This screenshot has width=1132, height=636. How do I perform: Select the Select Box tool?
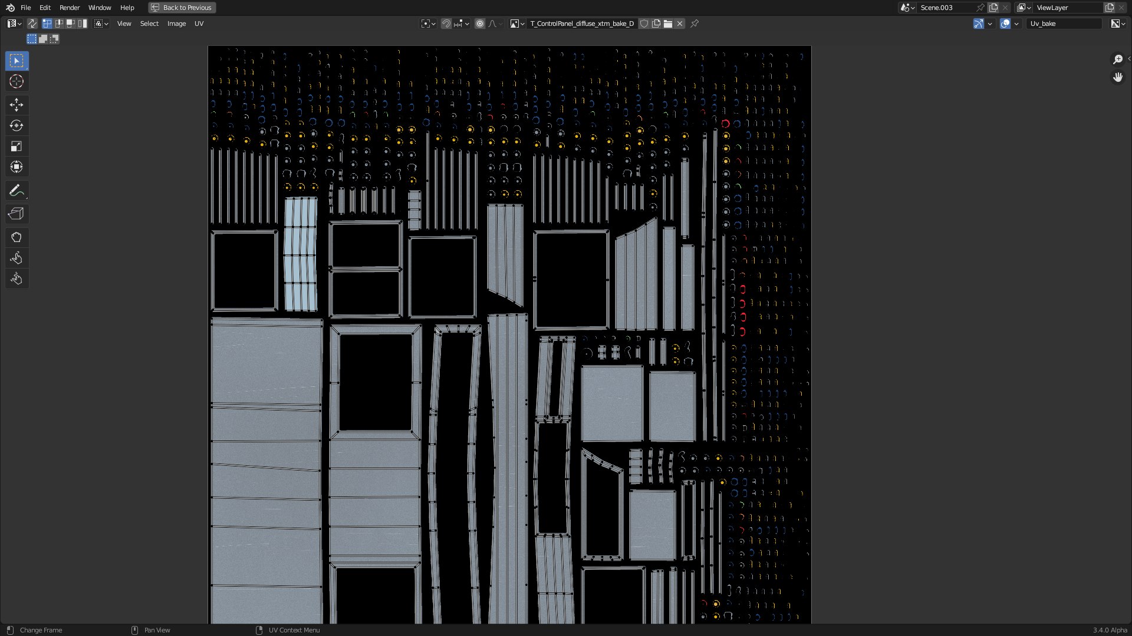coord(17,61)
